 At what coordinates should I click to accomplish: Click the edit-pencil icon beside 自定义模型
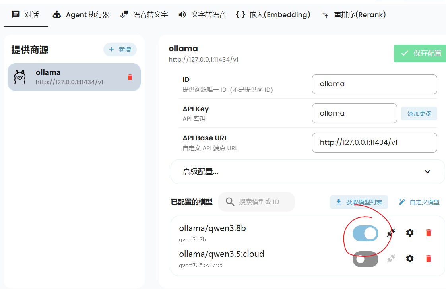click(x=401, y=202)
